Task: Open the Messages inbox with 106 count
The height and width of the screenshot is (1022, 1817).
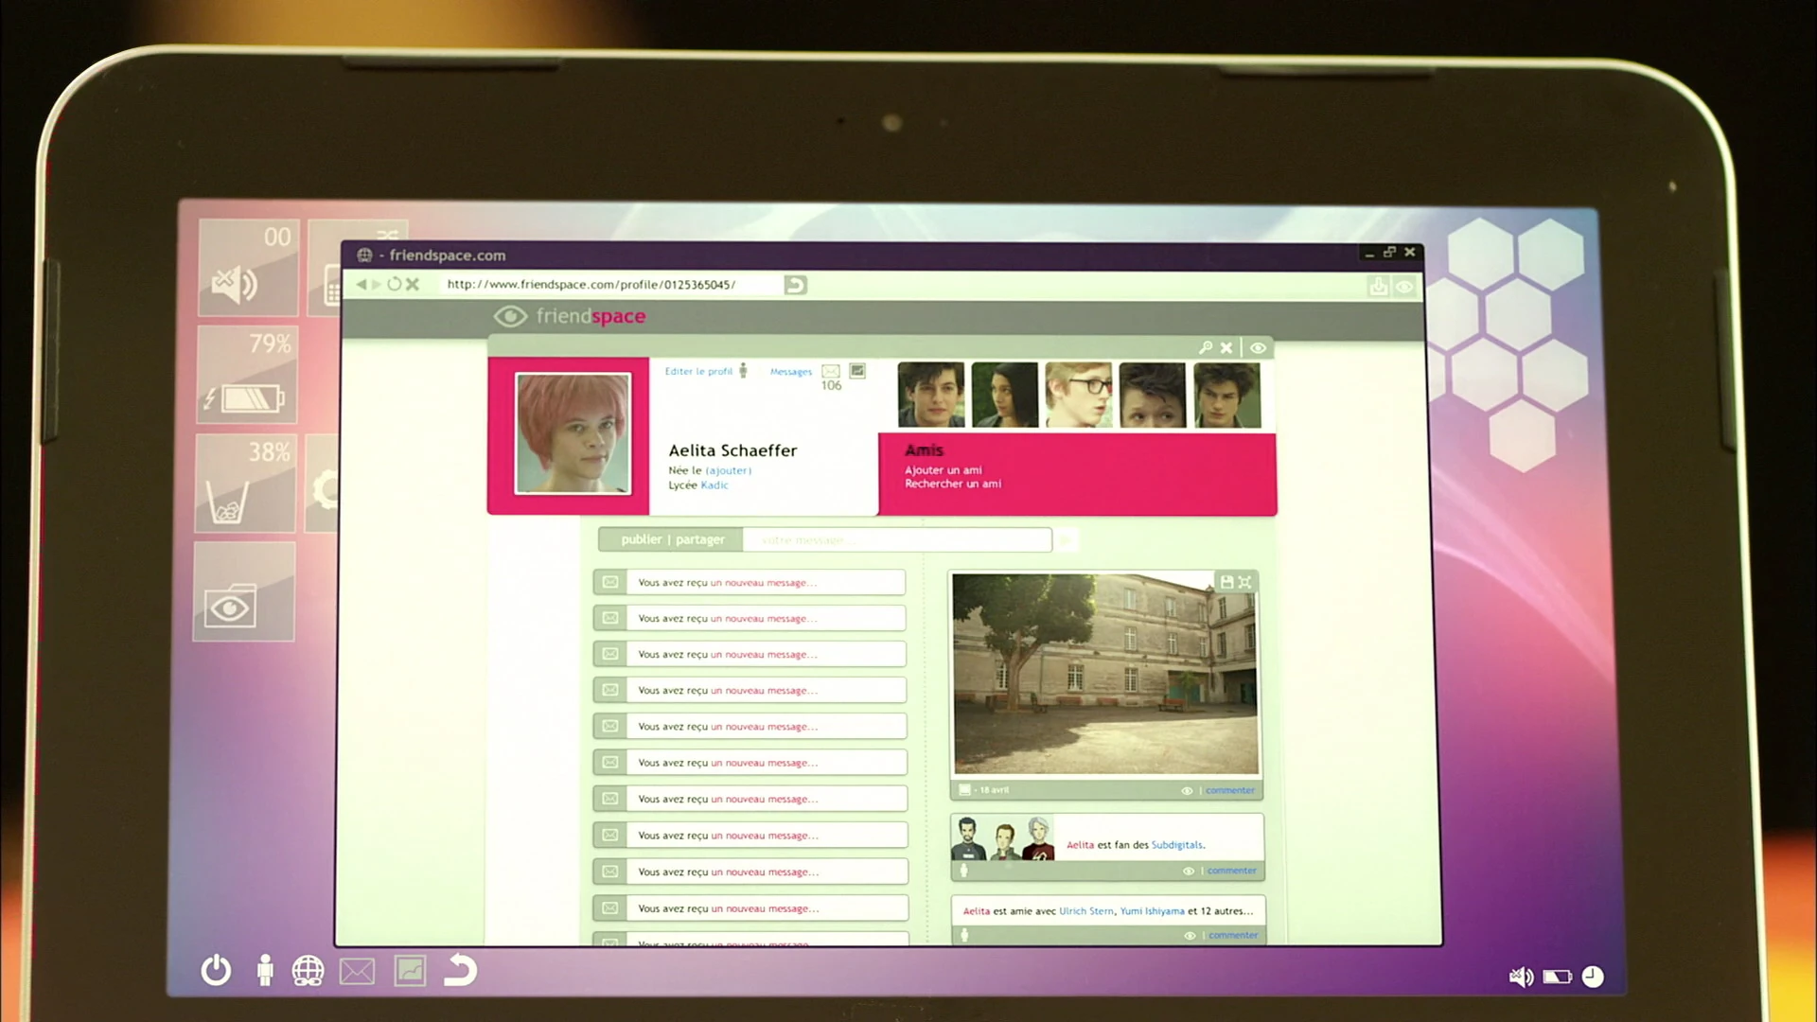Action: pos(830,372)
